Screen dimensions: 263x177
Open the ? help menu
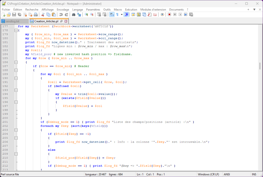(x=187, y=9)
